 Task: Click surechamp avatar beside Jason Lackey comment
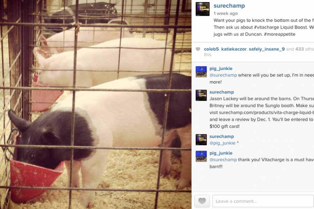pyautogui.click(x=201, y=95)
